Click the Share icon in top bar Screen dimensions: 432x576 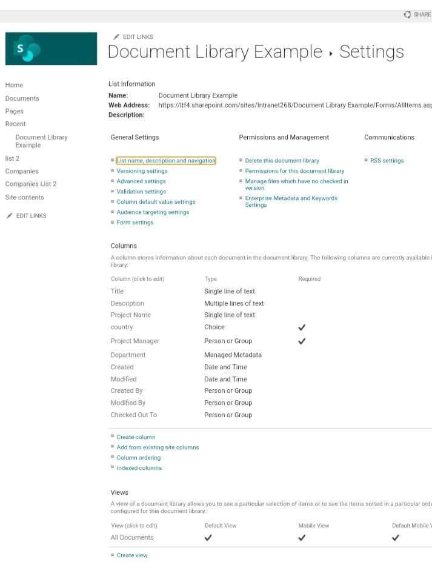[x=407, y=15]
